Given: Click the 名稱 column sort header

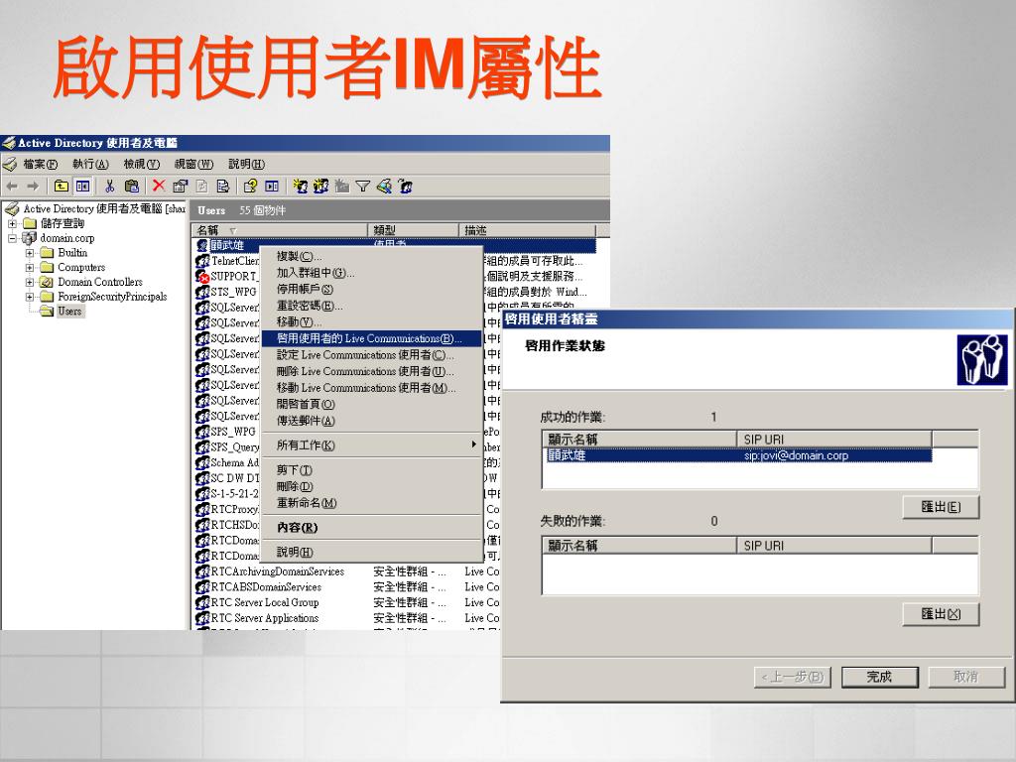Looking at the screenshot, I should [x=279, y=230].
